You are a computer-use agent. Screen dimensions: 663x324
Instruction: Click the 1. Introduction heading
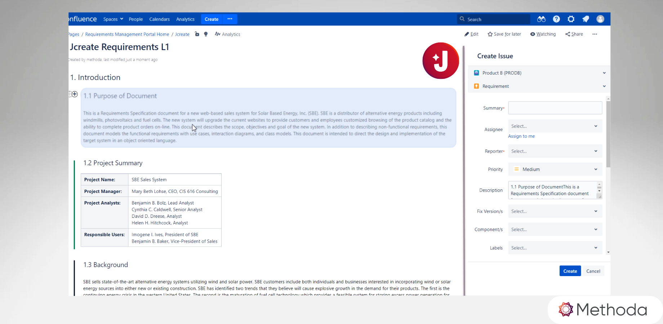[x=95, y=77]
